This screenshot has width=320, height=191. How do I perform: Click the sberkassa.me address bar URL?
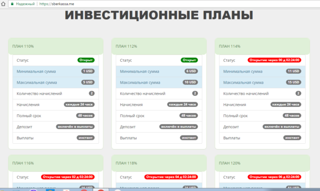[x=56, y=4]
